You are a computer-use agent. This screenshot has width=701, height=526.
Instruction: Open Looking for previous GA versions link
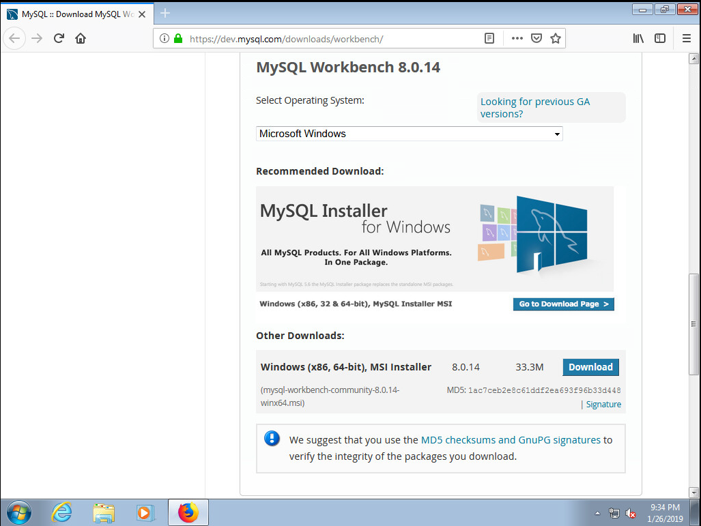pos(534,108)
